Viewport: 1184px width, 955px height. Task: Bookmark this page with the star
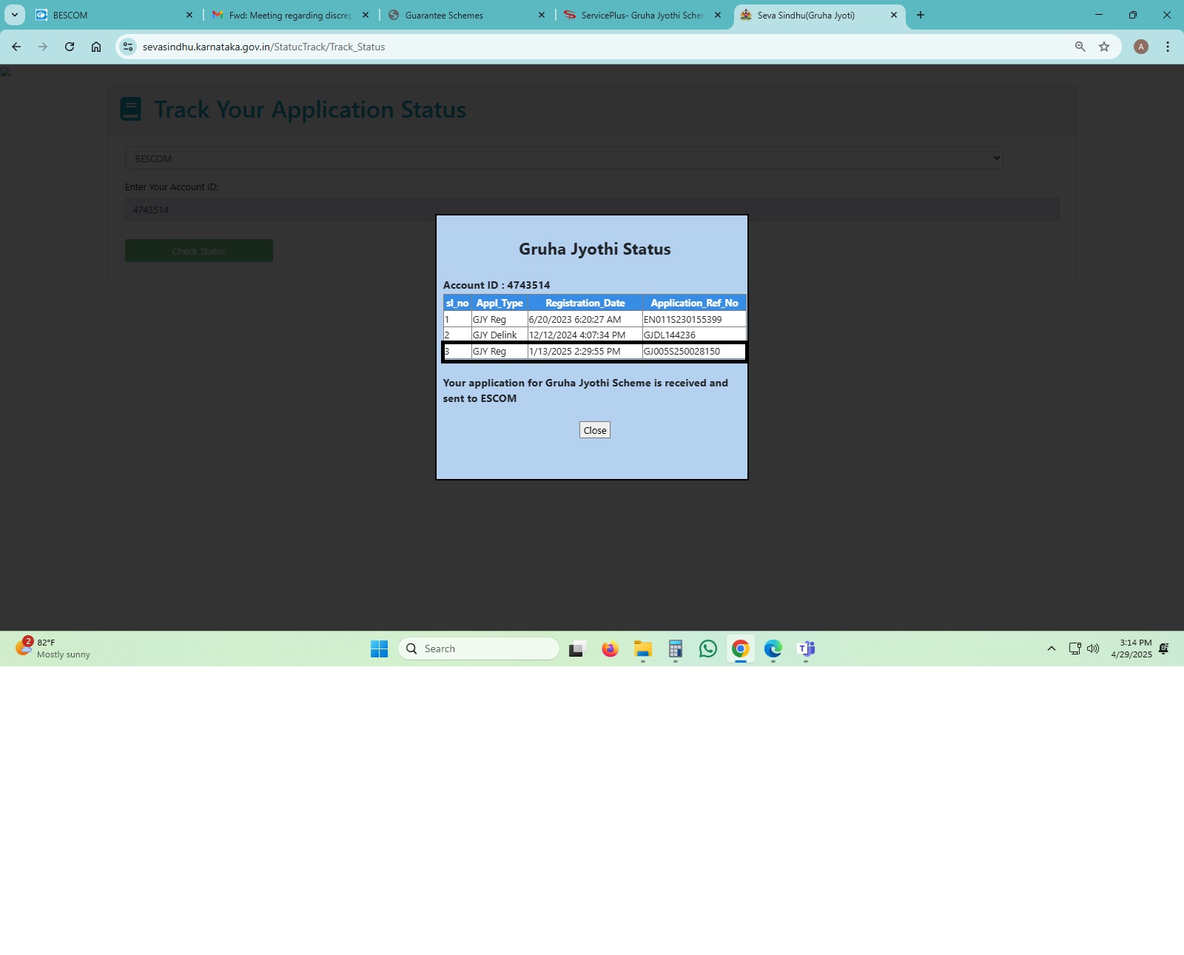(x=1104, y=47)
